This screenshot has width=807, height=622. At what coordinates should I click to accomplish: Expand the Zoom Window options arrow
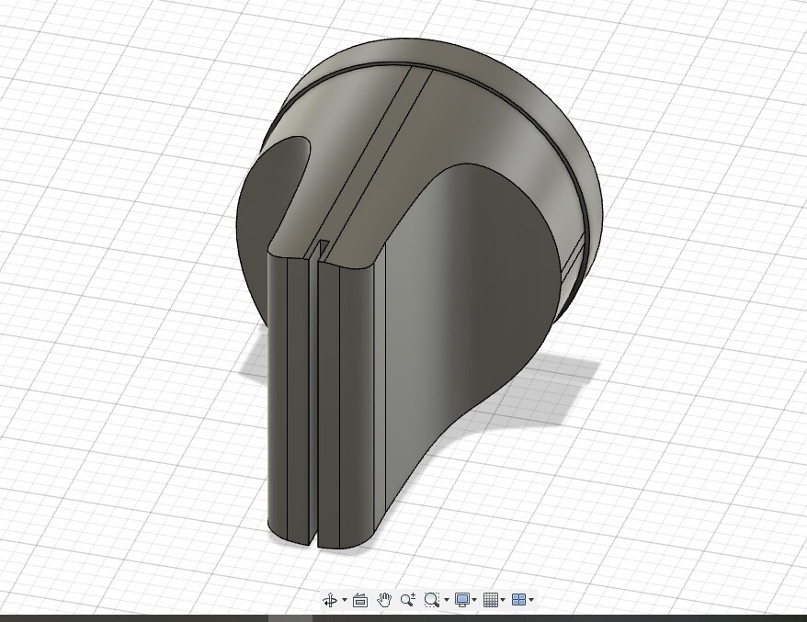point(447,601)
